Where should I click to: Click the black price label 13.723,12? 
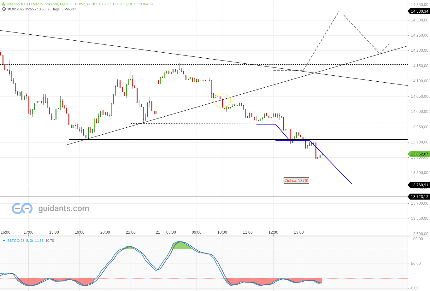point(419,196)
